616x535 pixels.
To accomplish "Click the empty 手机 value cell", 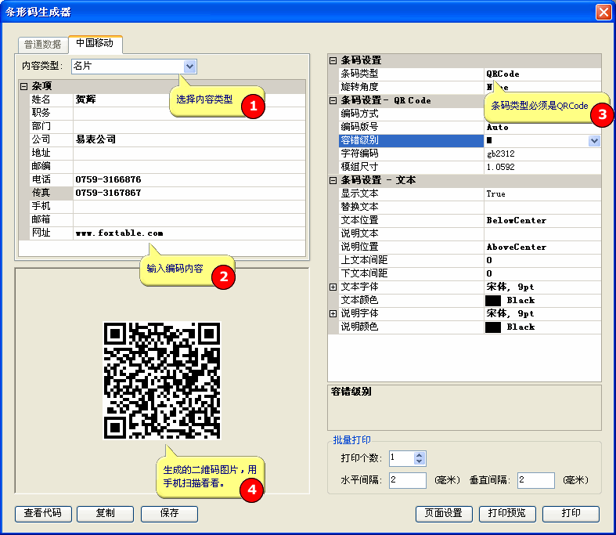I will click(189, 207).
